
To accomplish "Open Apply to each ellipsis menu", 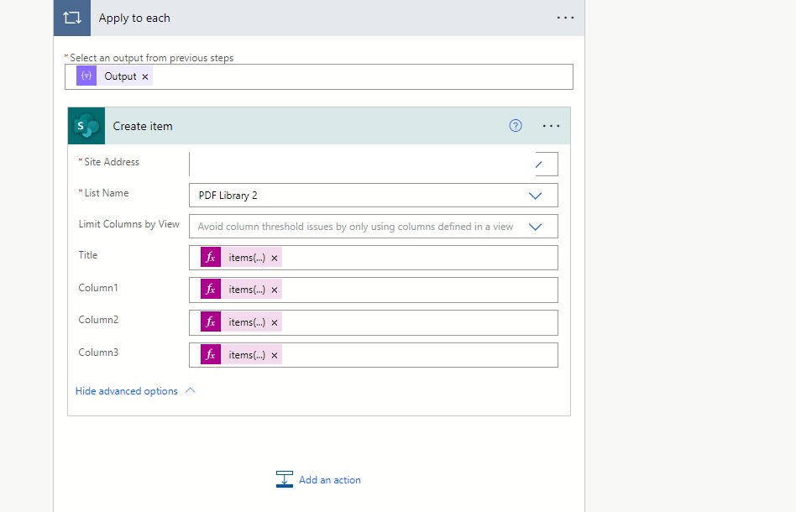I will pyautogui.click(x=565, y=18).
